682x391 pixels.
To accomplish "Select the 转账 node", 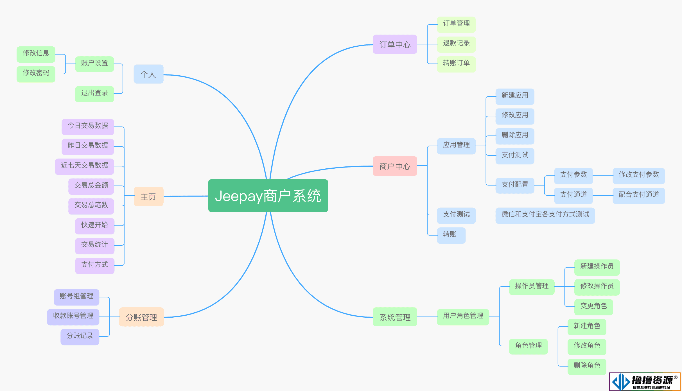I will coord(451,235).
